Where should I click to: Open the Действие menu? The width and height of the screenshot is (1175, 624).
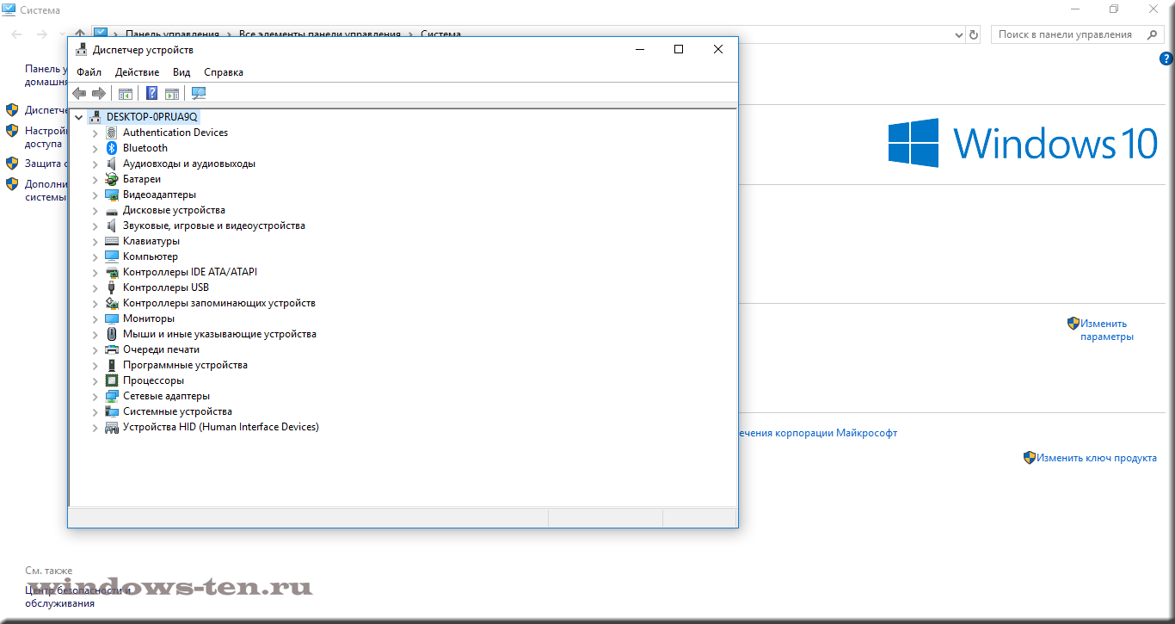coord(137,72)
